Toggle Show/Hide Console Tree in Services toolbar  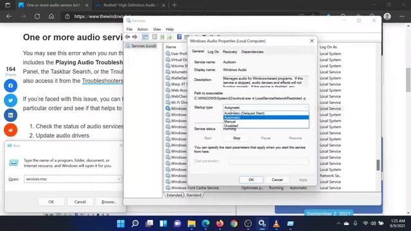click(x=145, y=37)
